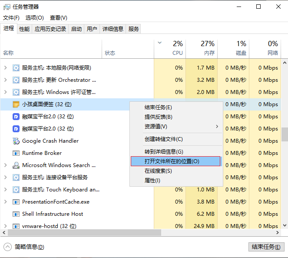Image resolution: width=288 pixels, height=258 pixels.
Task: Click the Shell Infrastructure Host icon
Action: point(16,214)
